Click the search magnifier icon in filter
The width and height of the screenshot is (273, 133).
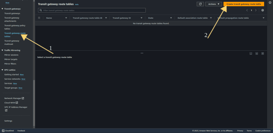pos(41,10)
